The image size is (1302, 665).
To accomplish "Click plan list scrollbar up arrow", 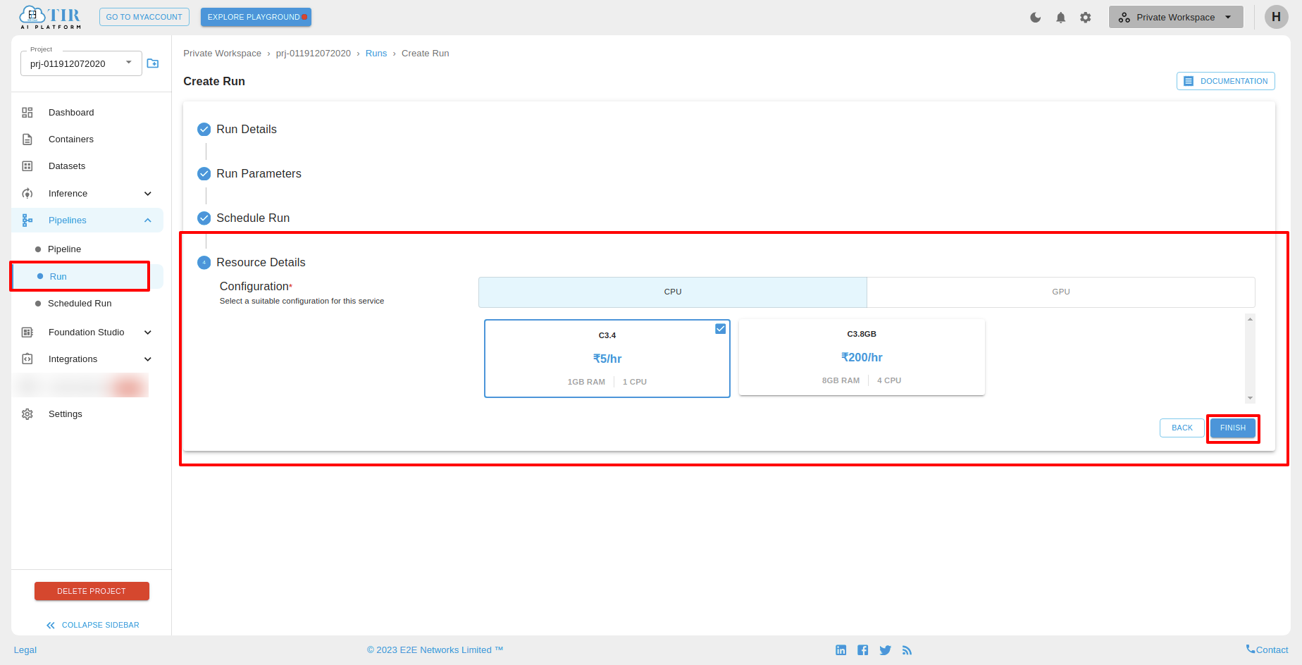I will (1250, 319).
